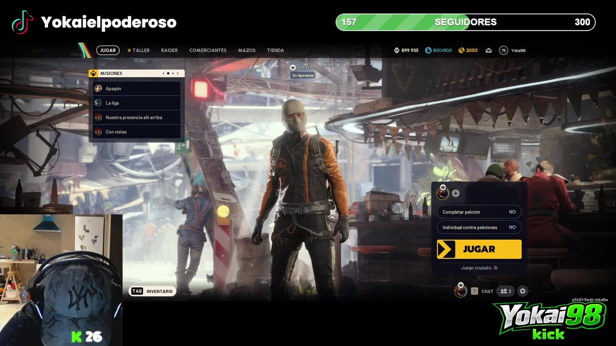
Task: Open settings with the gear icon
Action: [x=523, y=291]
